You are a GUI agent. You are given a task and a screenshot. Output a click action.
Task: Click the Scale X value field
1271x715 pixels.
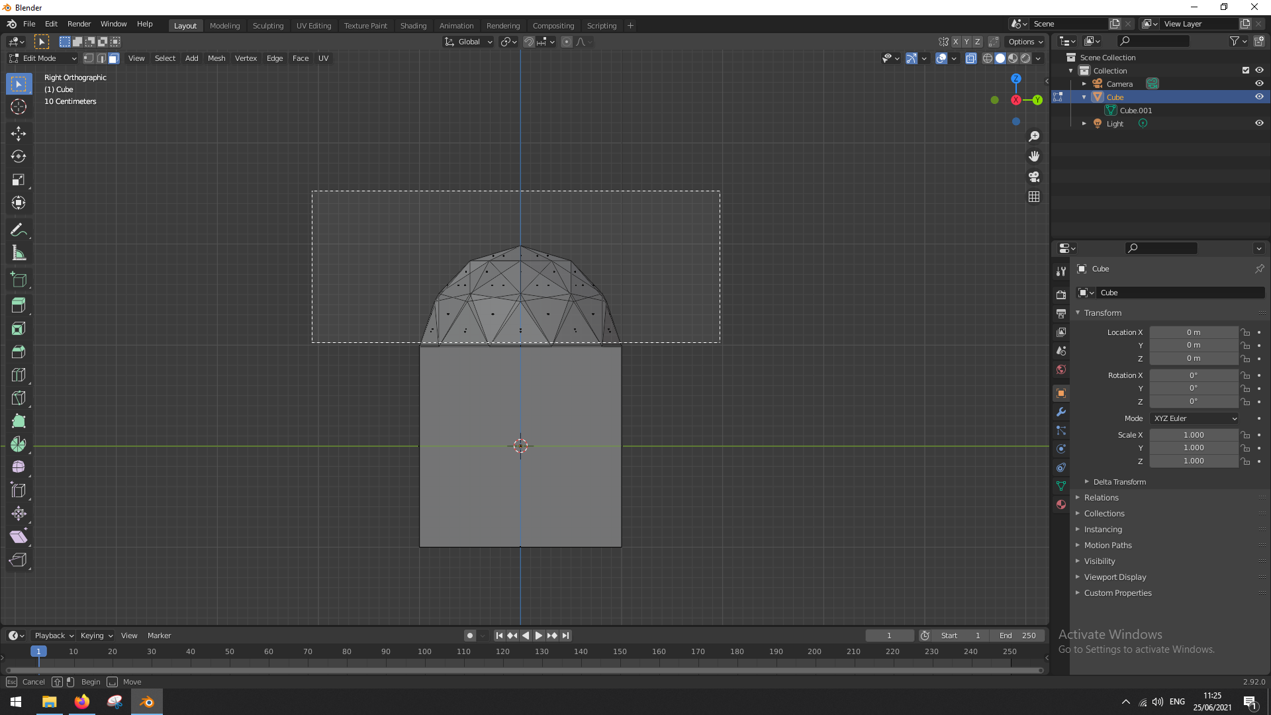tap(1193, 435)
